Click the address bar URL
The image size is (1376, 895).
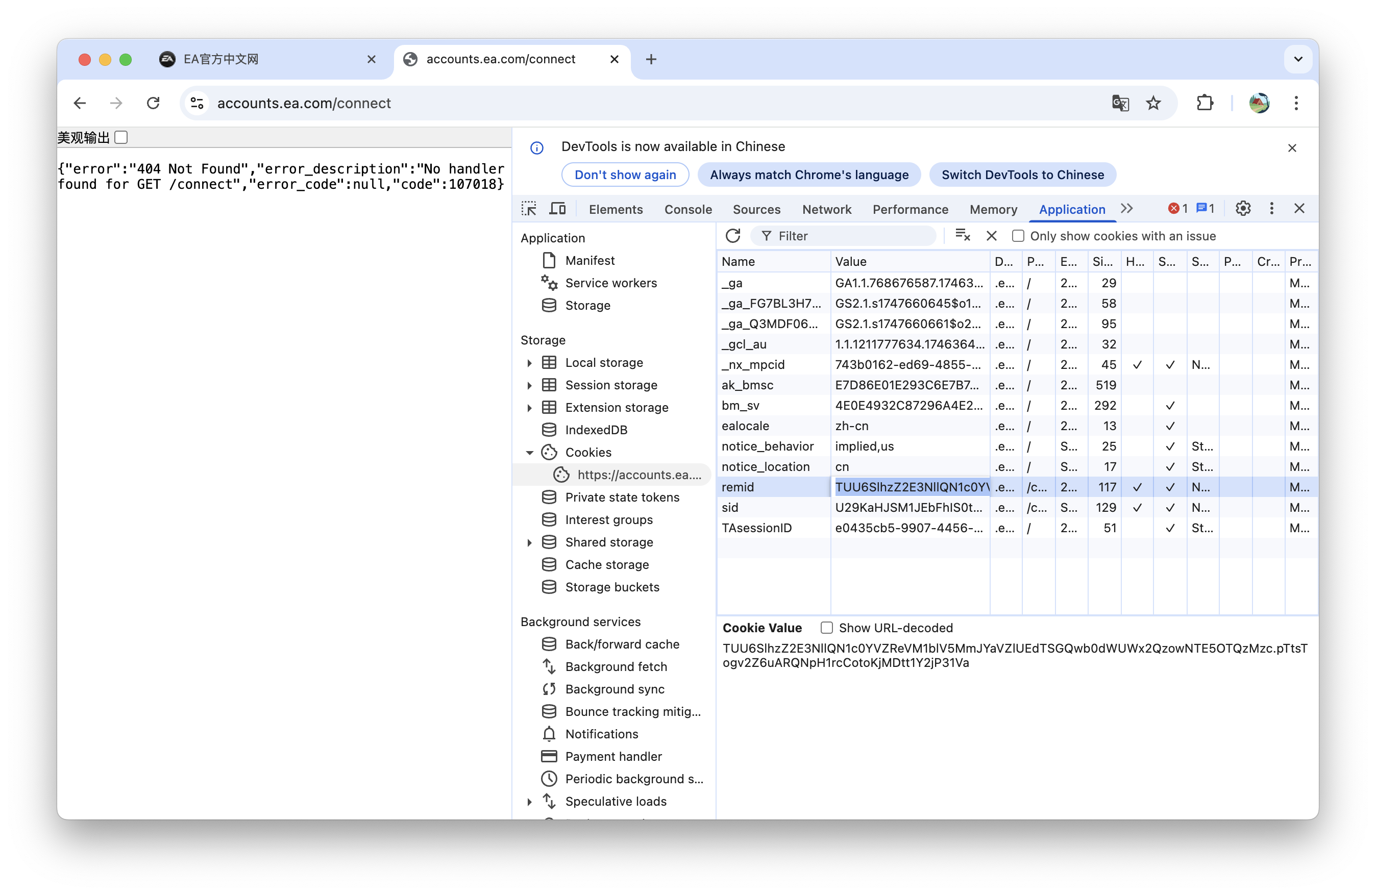[304, 103]
